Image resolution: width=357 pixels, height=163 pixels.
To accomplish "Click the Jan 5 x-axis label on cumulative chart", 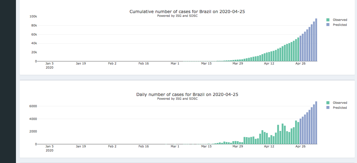I will click(49, 64).
